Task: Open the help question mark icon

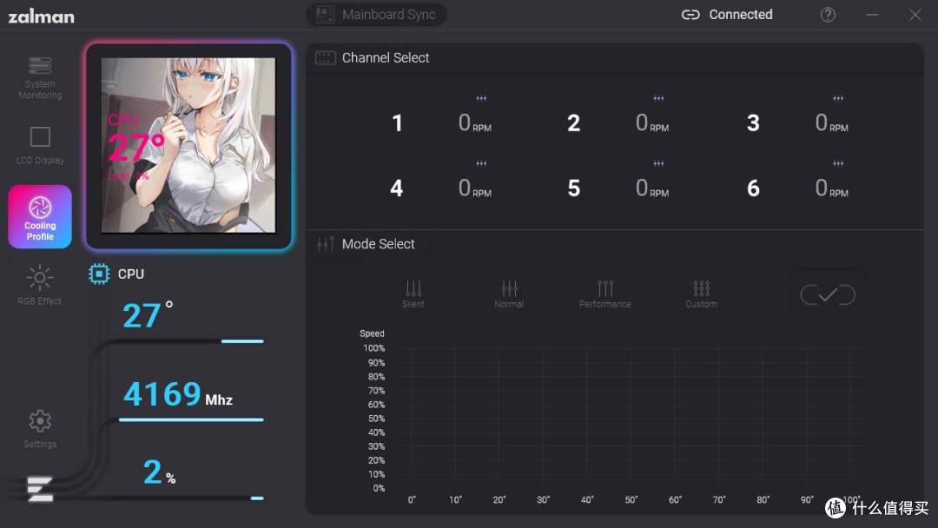Action: coord(828,15)
